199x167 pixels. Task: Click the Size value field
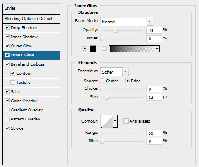154,97
